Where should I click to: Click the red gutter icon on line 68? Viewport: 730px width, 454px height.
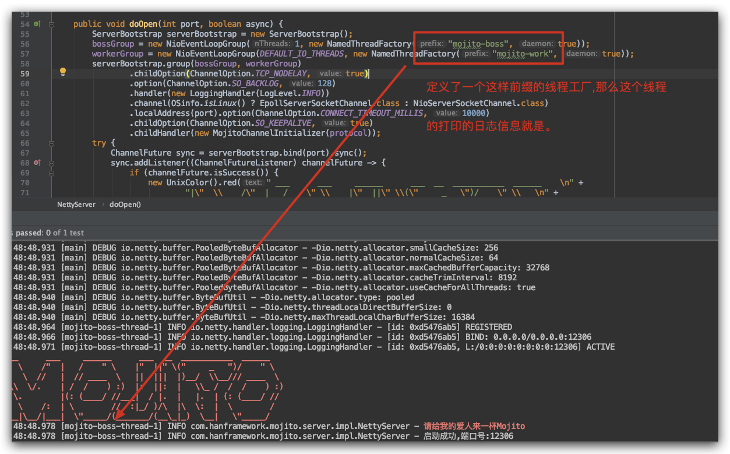pyautogui.click(x=37, y=163)
